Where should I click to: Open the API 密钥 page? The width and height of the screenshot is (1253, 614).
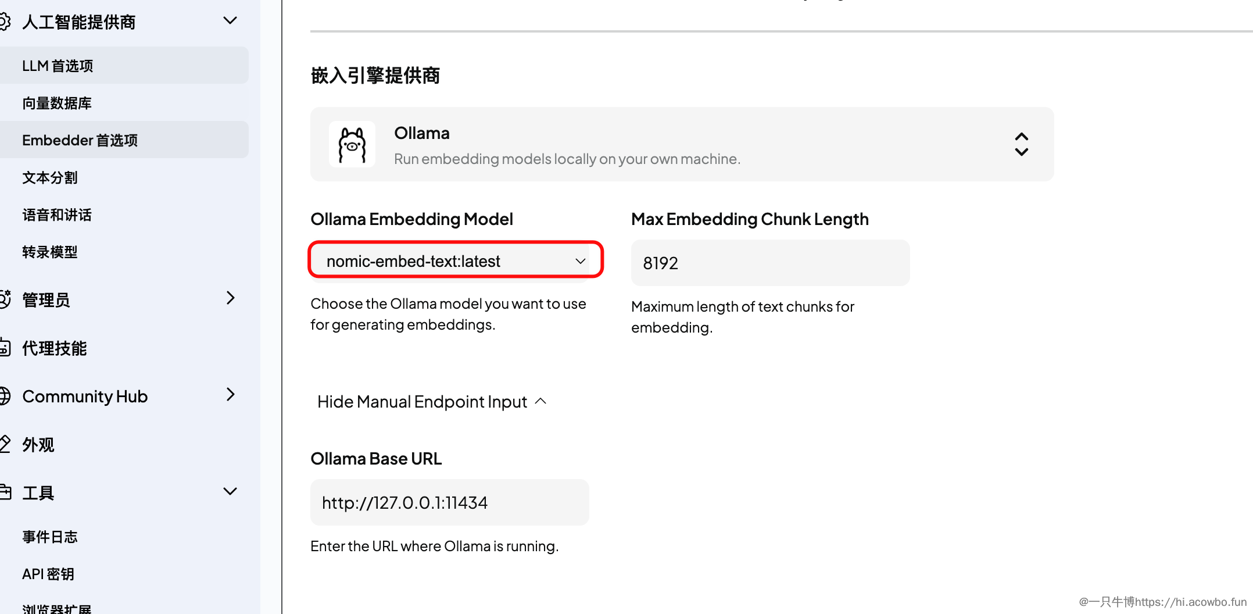click(x=48, y=573)
